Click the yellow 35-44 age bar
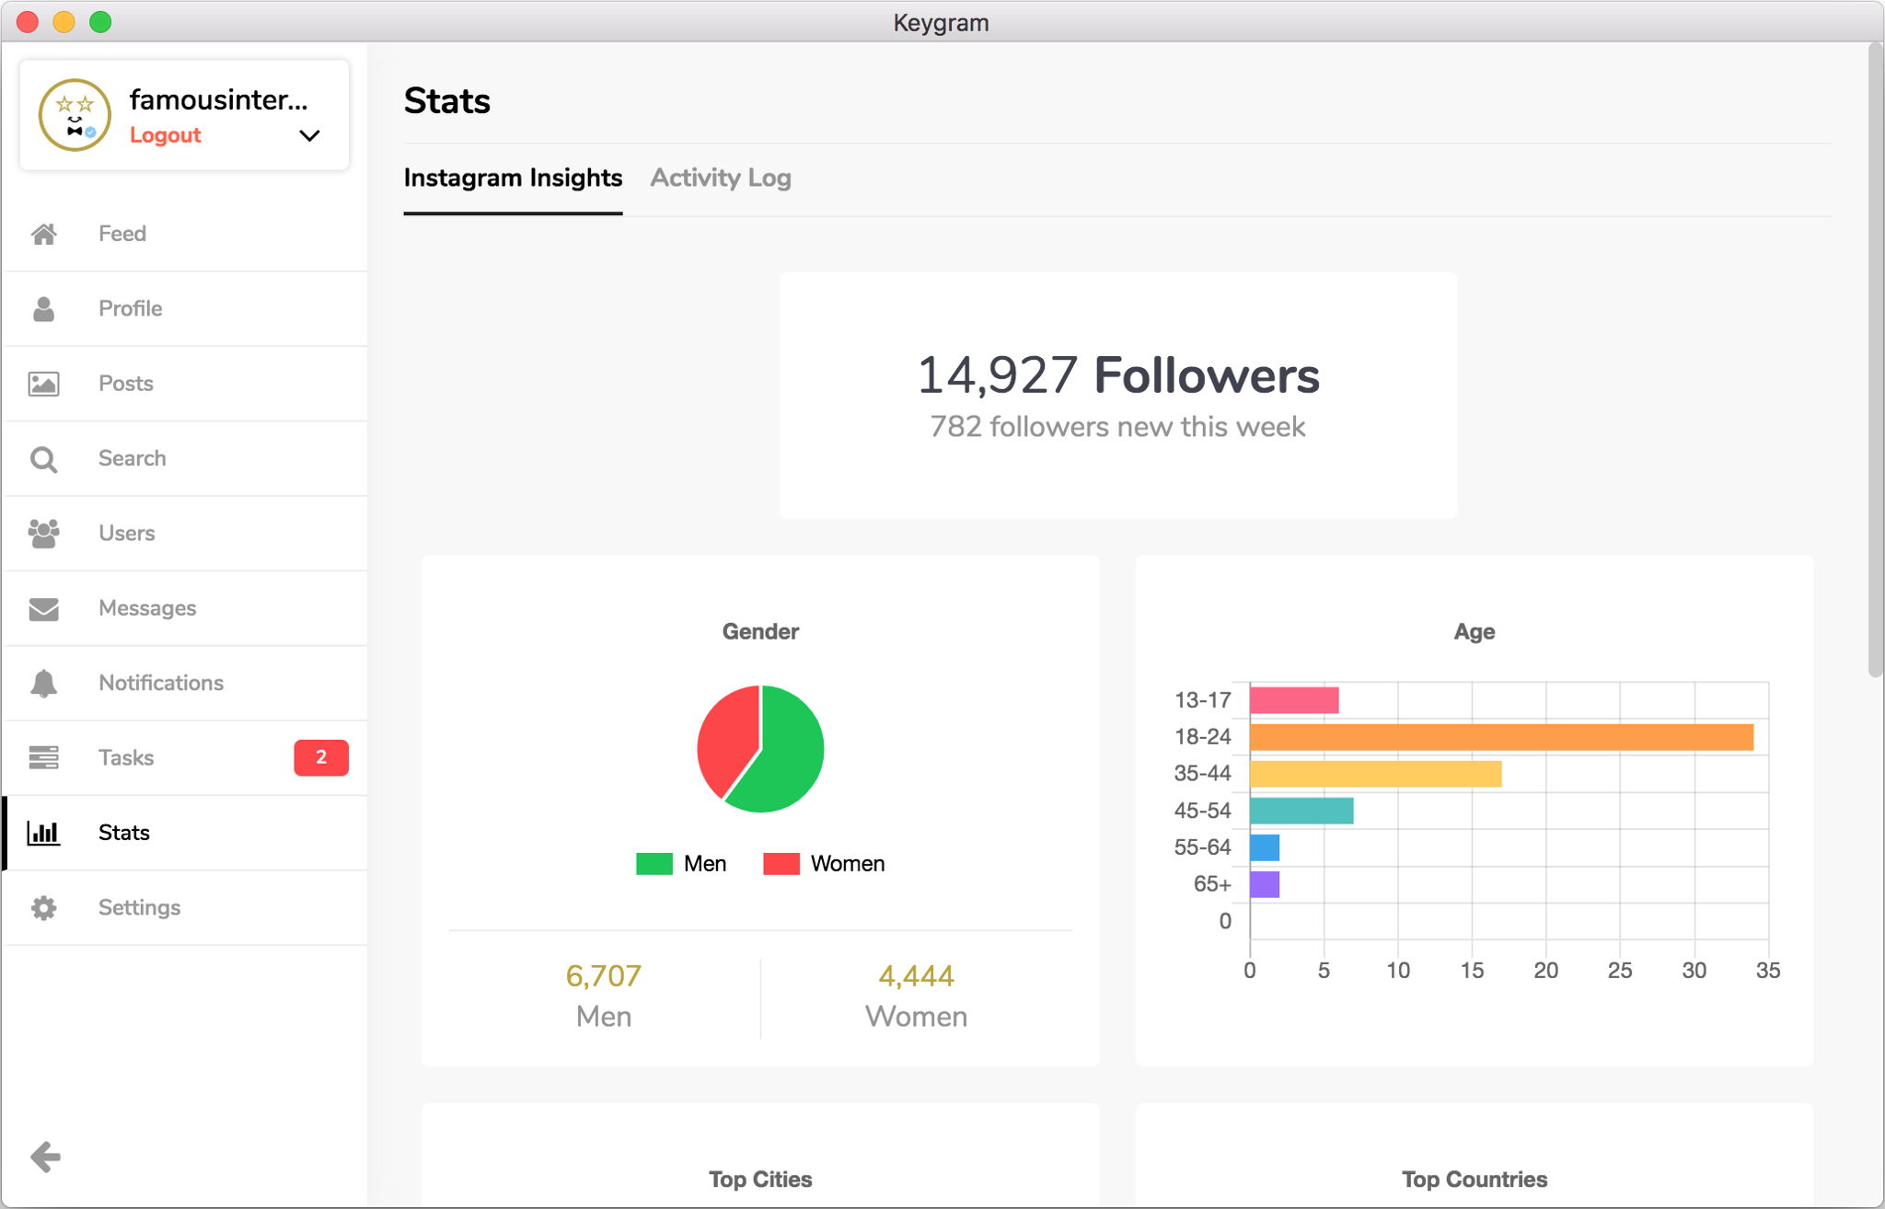1885x1209 pixels. [1375, 774]
